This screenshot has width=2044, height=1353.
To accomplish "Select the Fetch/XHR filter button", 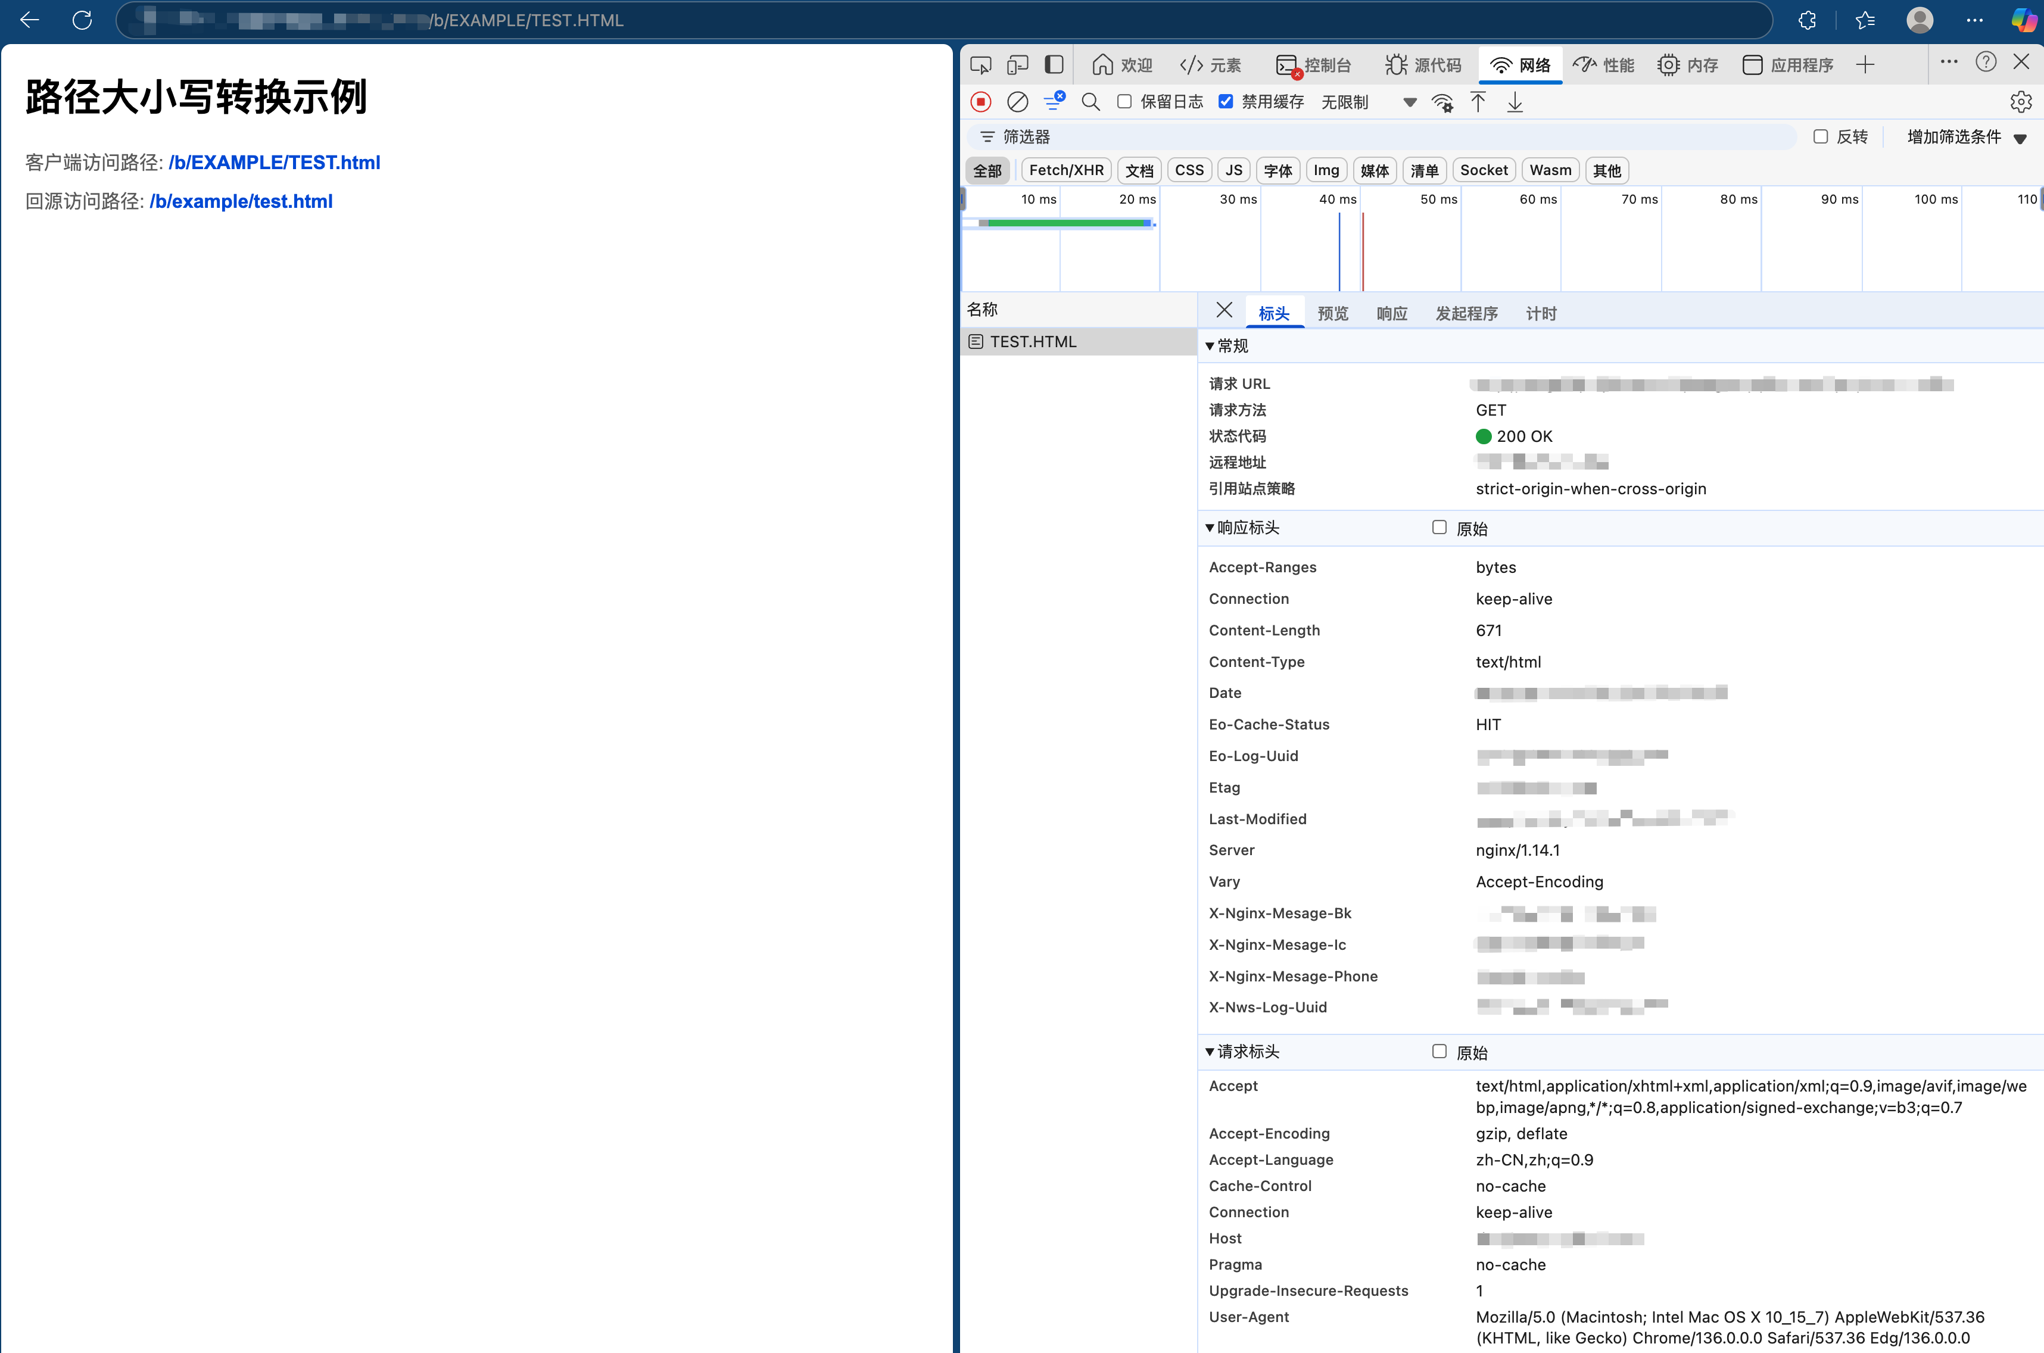I will (x=1065, y=170).
